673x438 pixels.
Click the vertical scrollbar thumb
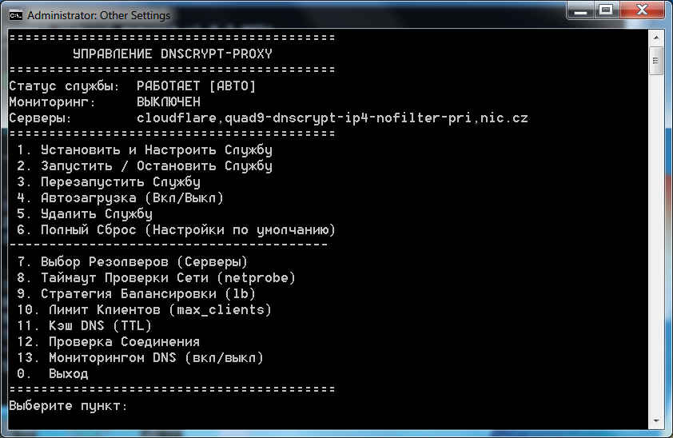(656, 61)
